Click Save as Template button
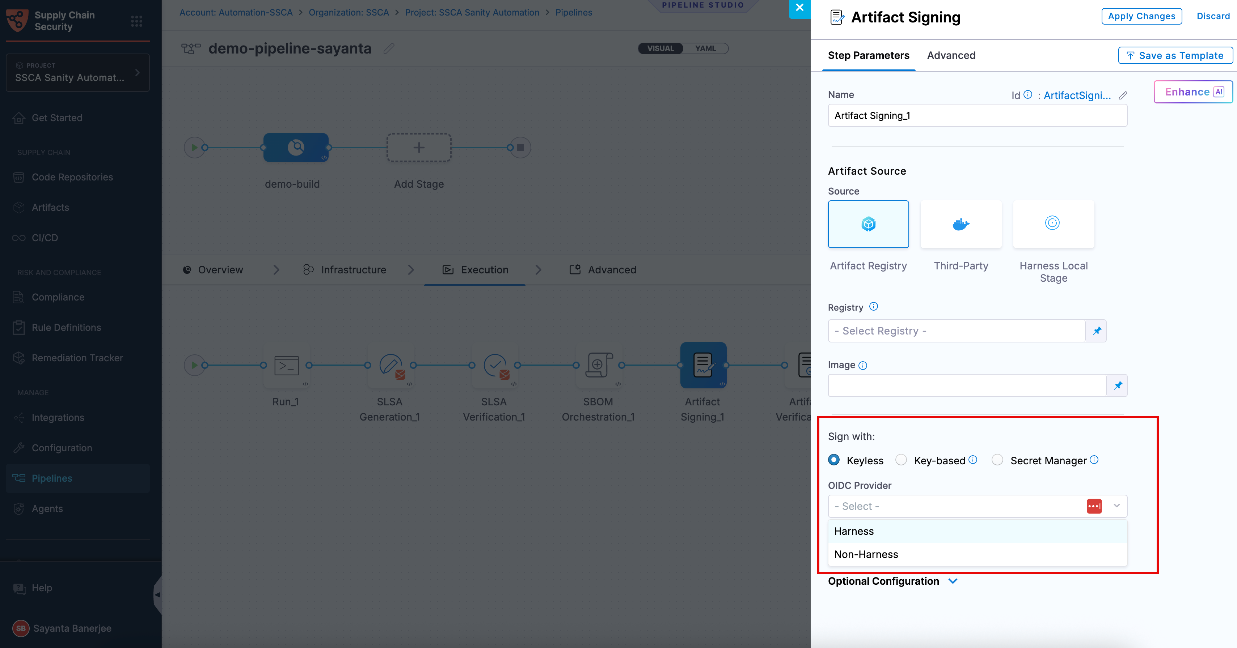The width and height of the screenshot is (1237, 648). click(x=1175, y=56)
